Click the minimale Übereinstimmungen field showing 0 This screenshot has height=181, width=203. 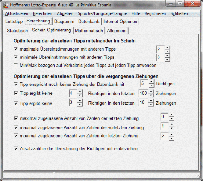pos(161,58)
